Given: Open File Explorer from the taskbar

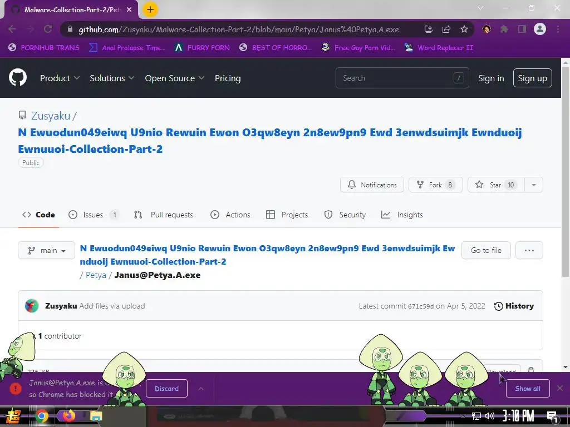Looking at the screenshot, I should [x=96, y=416].
